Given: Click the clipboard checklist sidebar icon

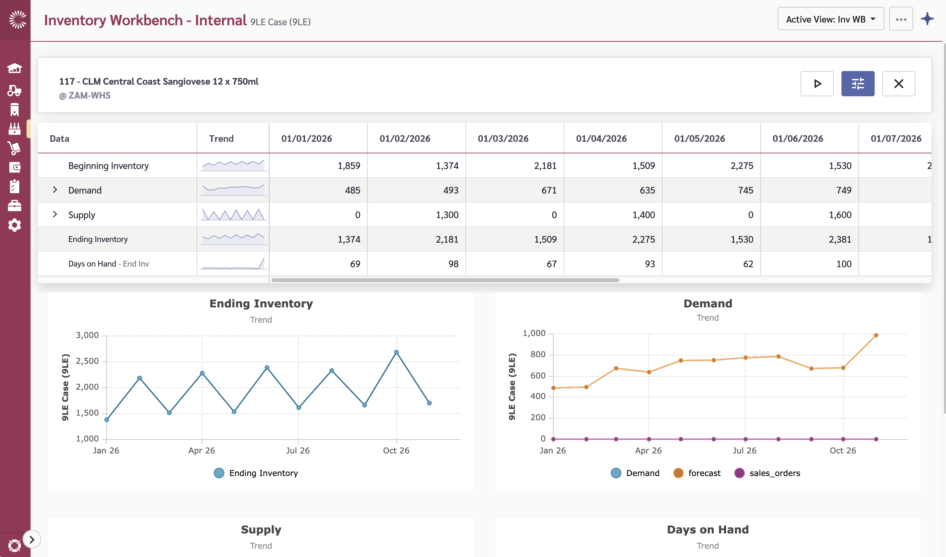Looking at the screenshot, I should pos(15,187).
